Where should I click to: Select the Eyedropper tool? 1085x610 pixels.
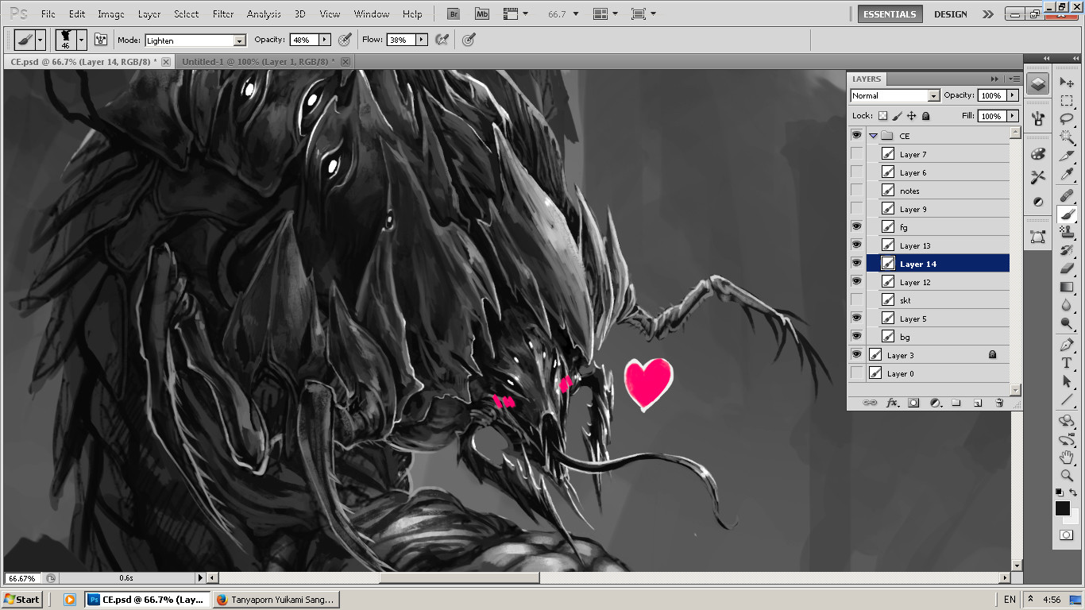[1066, 174]
